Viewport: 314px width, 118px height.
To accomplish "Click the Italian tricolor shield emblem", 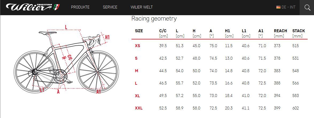I will click(x=57, y=7).
